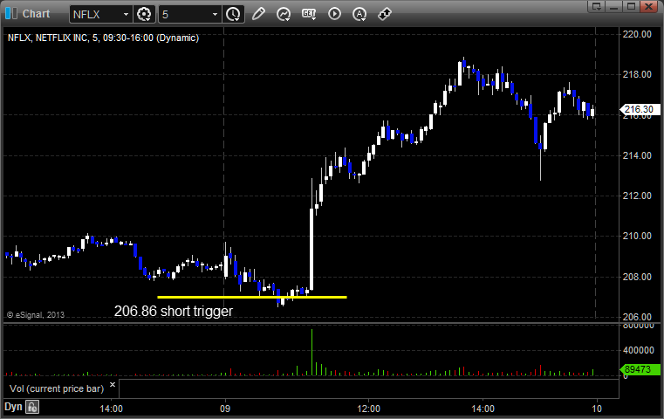The width and height of the screenshot is (664, 419).
Task: Click the 10 date label on time axis
Action: click(x=596, y=409)
